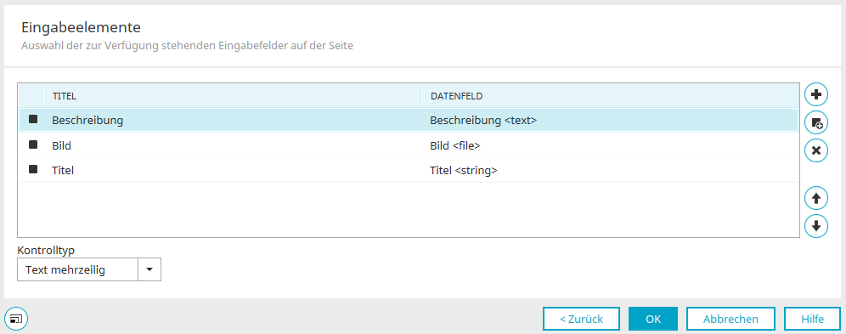Move selected element up with arrow icon
The image size is (846, 334).
(x=815, y=199)
